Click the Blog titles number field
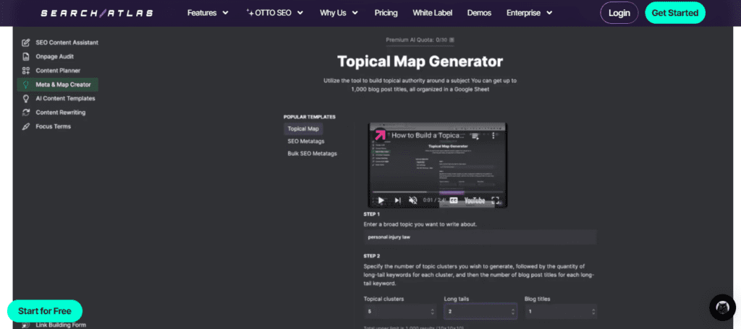Screen dimensions: 741x329 [561, 312]
